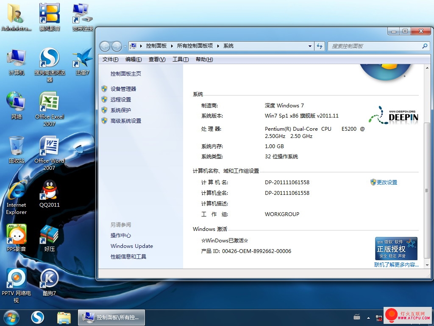Click the network tray icon

(x=378, y=318)
